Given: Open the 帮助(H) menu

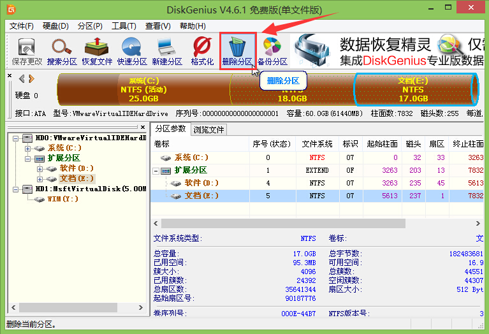Looking at the screenshot, I should coord(193,26).
